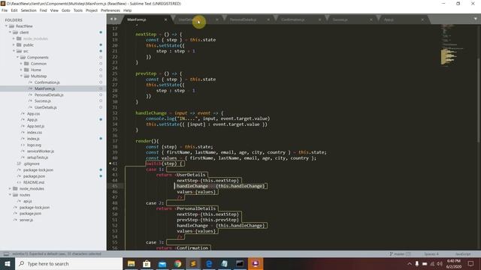The height and width of the screenshot is (270, 481).
Task: Close the Success.js tab
Action: (371, 19)
